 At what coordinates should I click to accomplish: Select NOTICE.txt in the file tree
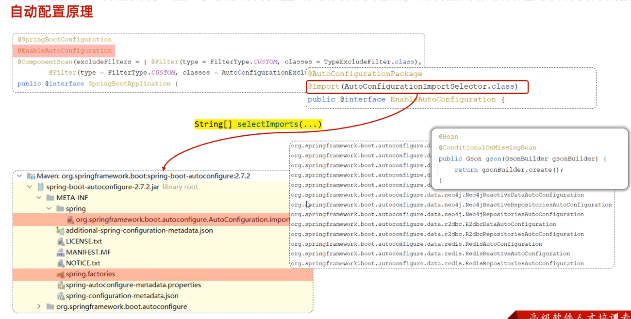[x=83, y=263]
